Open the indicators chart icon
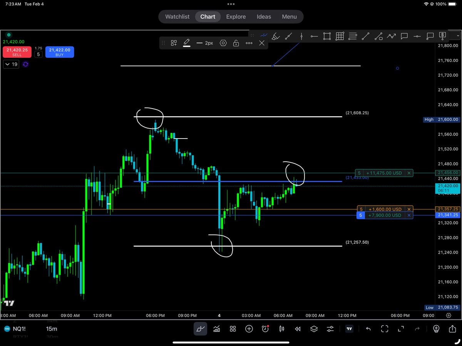Screen dimensions: 462x346 (217, 329)
